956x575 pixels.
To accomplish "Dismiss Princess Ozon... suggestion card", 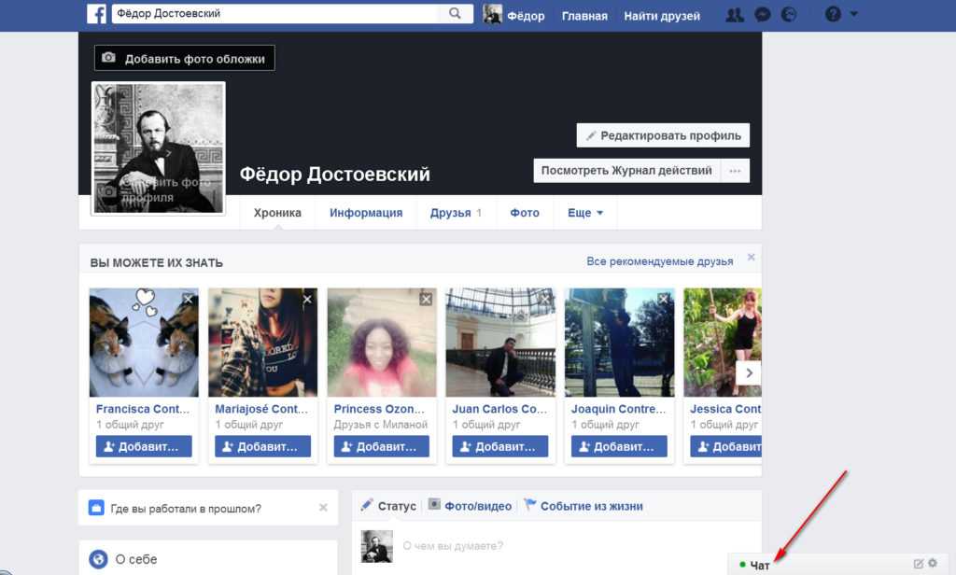I will point(426,299).
